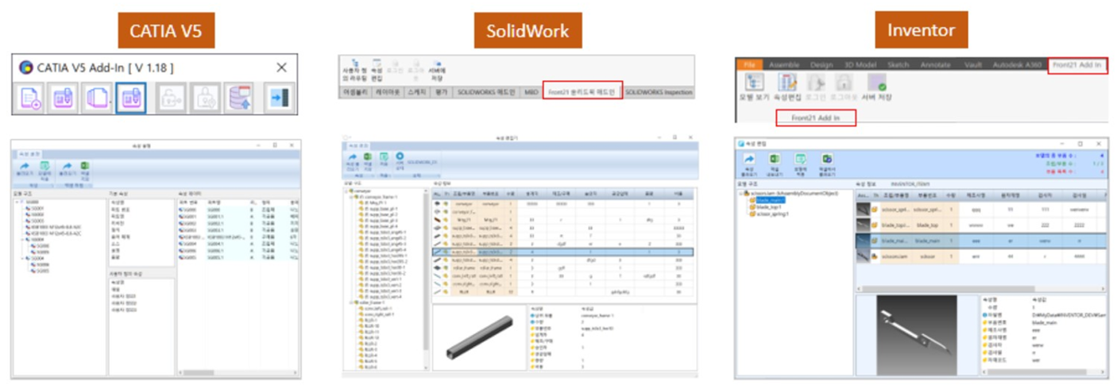Click the 속성편집 property edit icon in Inventor ribbon
Screen dimensions: 1117x389
point(787,83)
